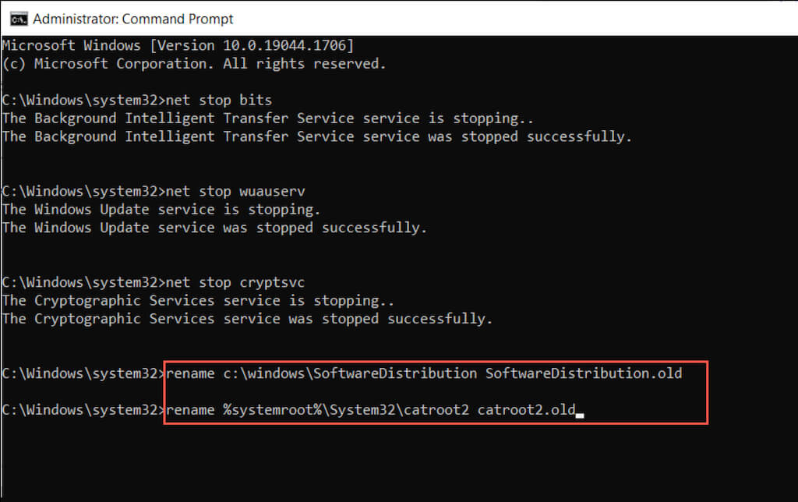Click the Windows Update stopped successfully line

(215, 228)
